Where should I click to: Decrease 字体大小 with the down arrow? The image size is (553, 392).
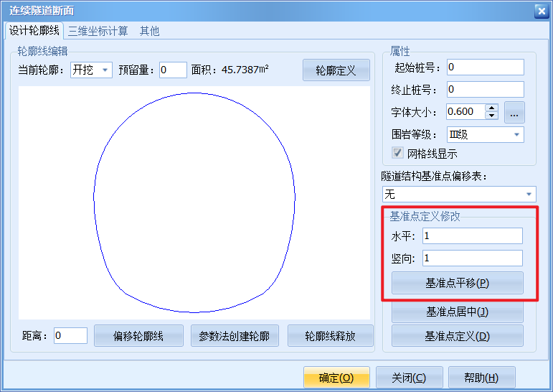point(491,116)
